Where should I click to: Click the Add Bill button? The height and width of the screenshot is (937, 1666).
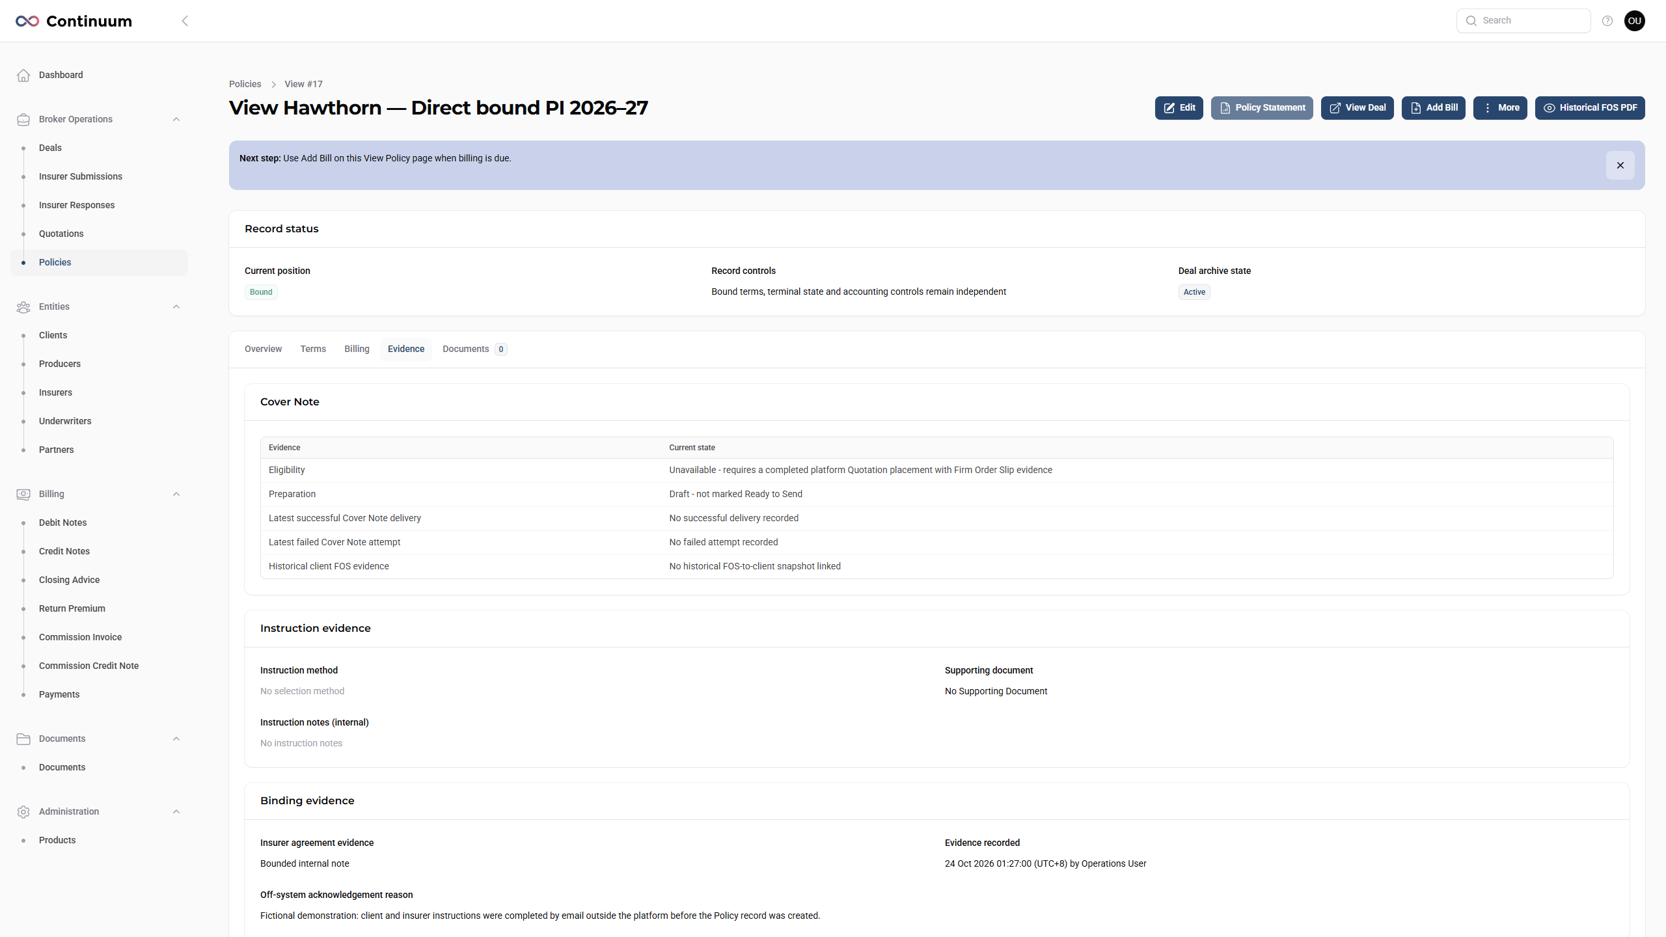point(1434,108)
